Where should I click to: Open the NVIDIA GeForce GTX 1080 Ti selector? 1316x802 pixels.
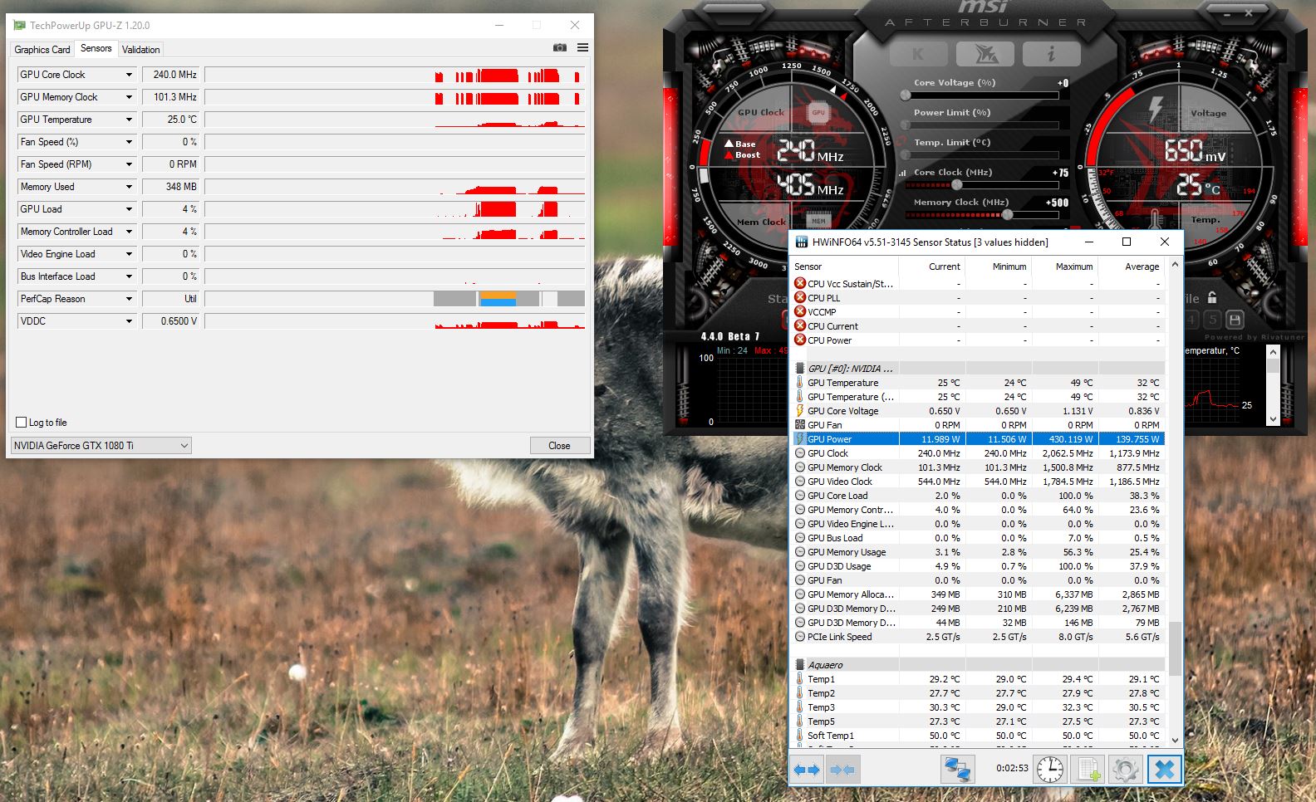click(101, 445)
